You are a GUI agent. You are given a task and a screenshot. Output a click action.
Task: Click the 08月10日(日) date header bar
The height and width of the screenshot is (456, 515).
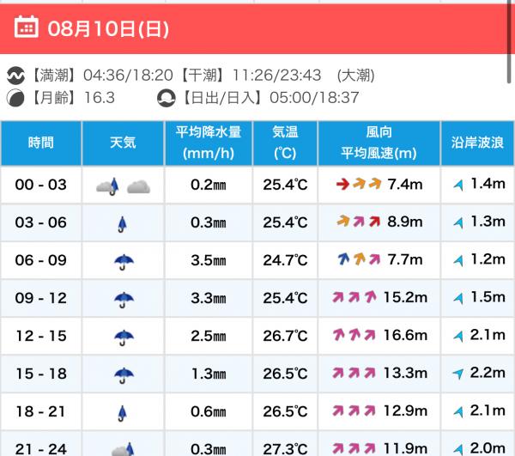253,29
